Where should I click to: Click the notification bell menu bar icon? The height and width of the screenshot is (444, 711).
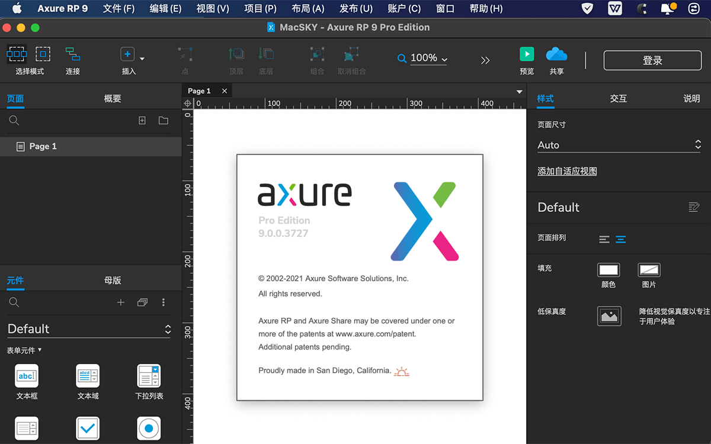pos(668,8)
